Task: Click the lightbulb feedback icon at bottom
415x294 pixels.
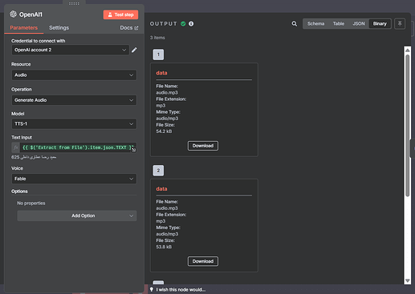Action: coord(152,289)
